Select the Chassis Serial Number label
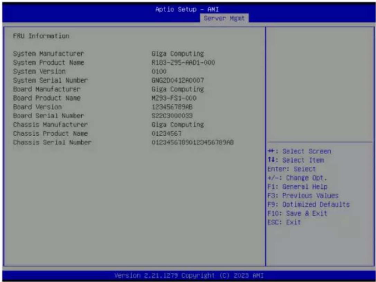This screenshot has height=282, width=376. 52,142
